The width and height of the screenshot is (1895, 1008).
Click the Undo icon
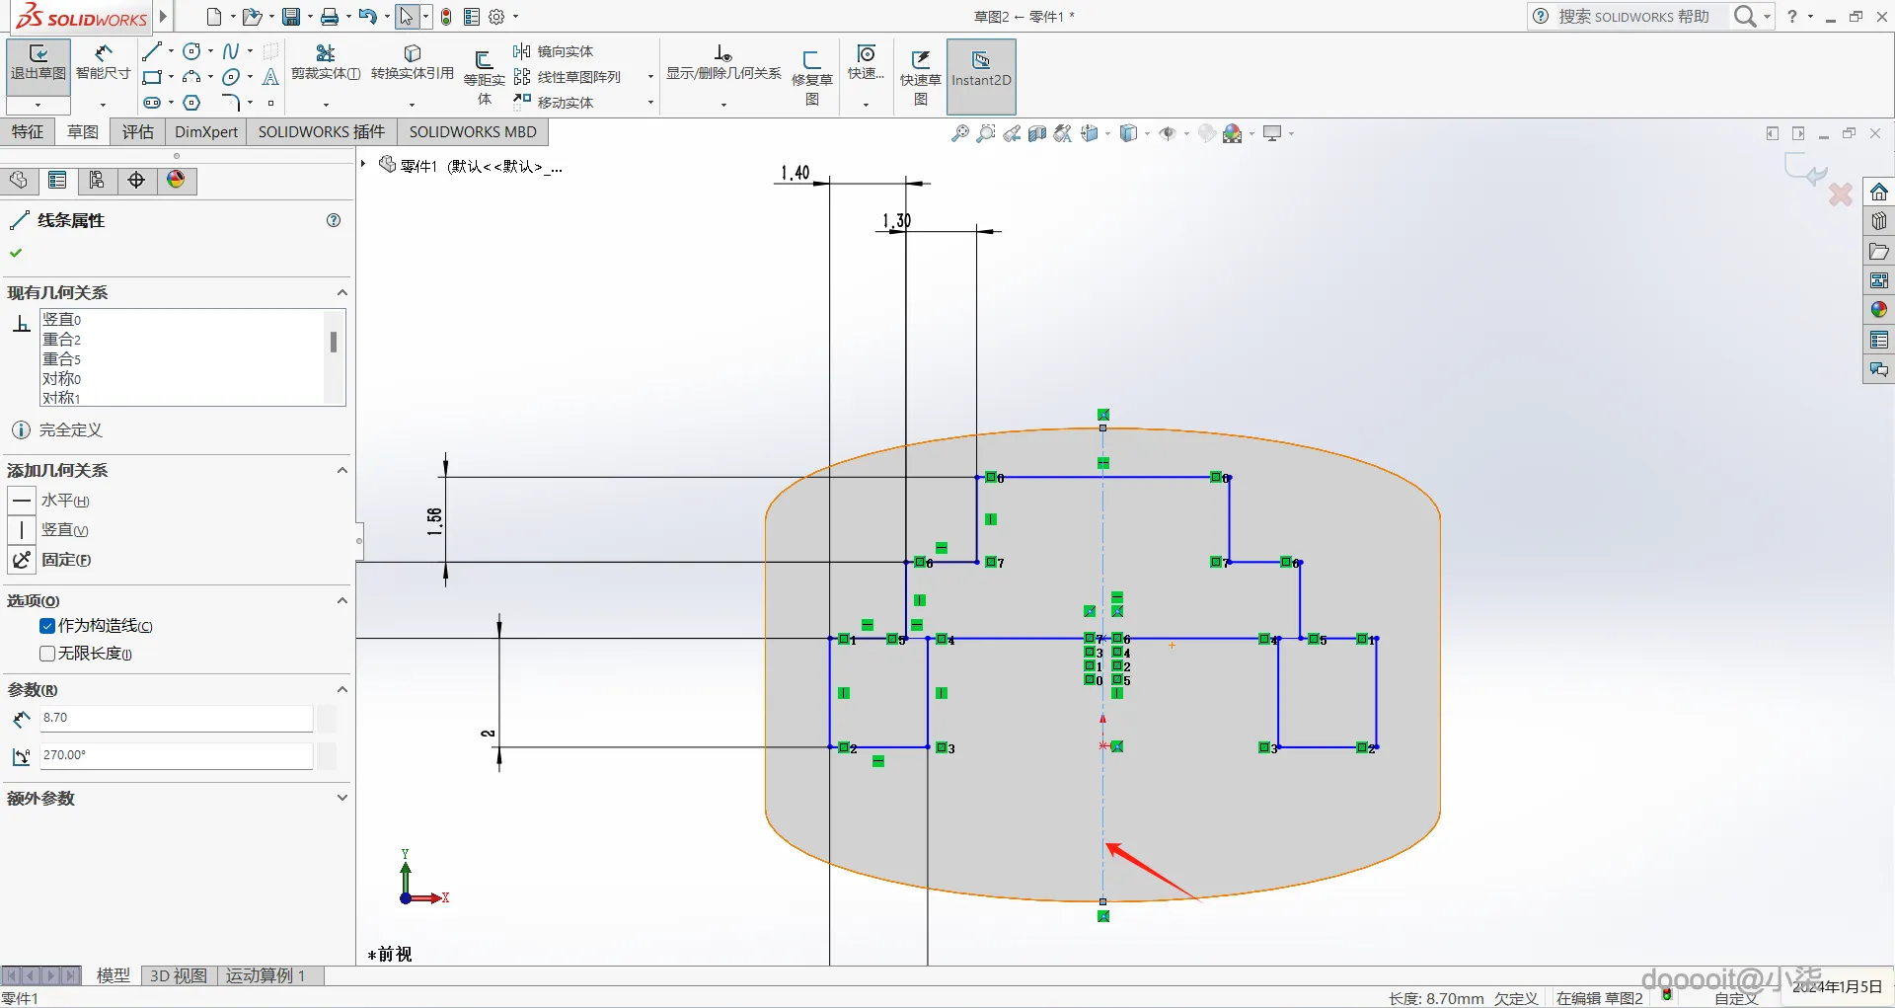pyautogui.click(x=368, y=17)
